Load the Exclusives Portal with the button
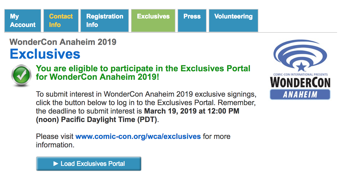 [x=89, y=164]
